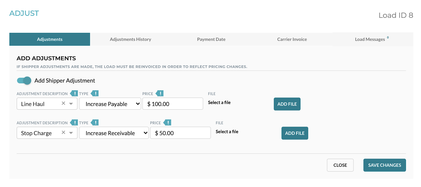Open the Payment Date tab
The height and width of the screenshot is (187, 421).
pyautogui.click(x=211, y=39)
